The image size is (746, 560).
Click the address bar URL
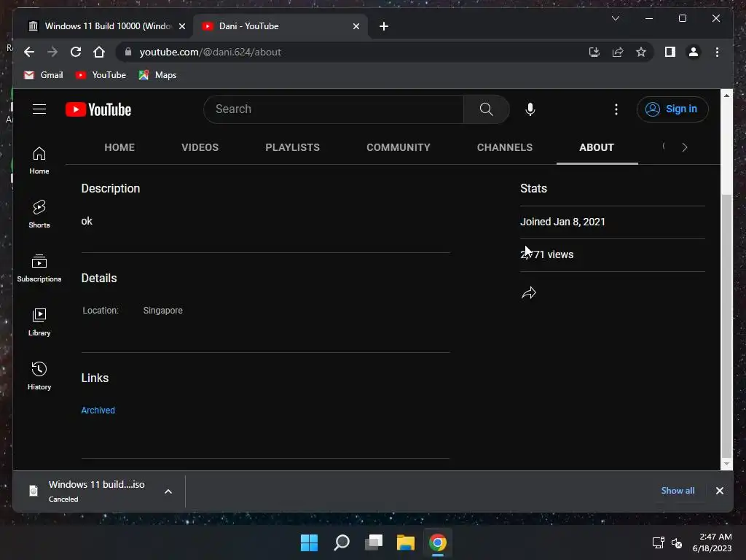210,52
